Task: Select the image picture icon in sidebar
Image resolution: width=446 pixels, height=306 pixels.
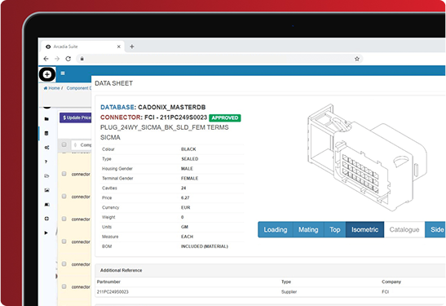Action: 47,190
